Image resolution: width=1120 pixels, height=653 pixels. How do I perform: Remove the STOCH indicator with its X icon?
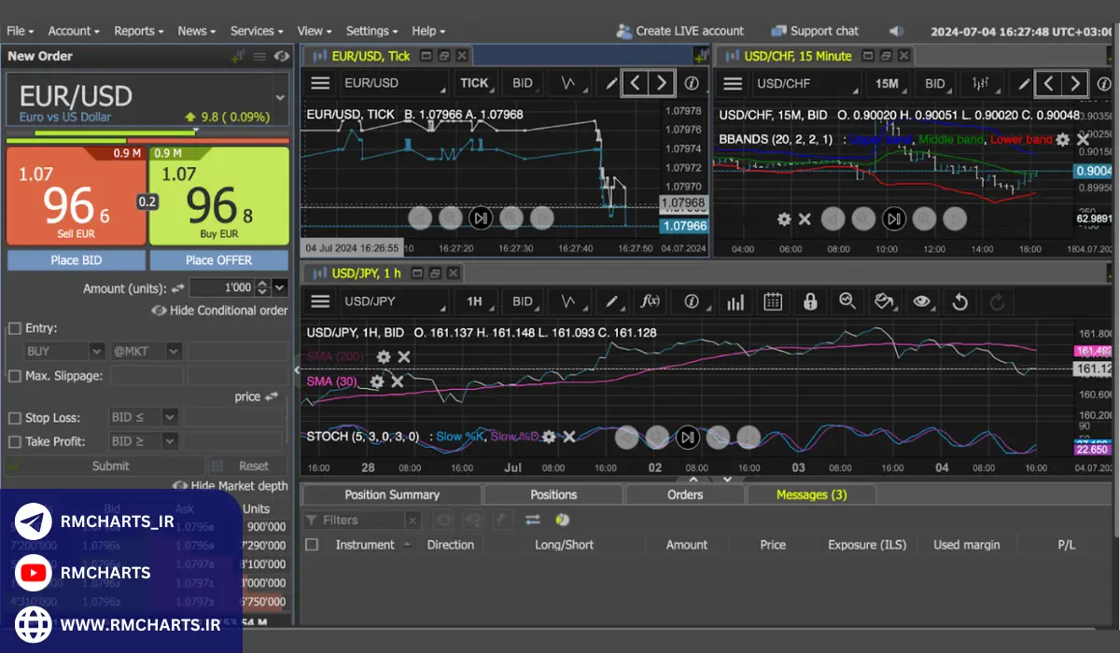coord(568,437)
